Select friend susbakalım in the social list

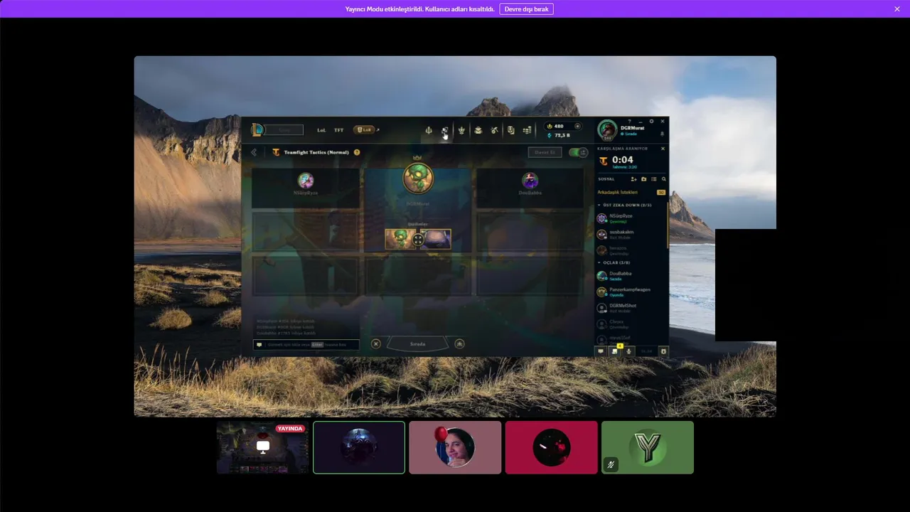[x=631, y=234]
